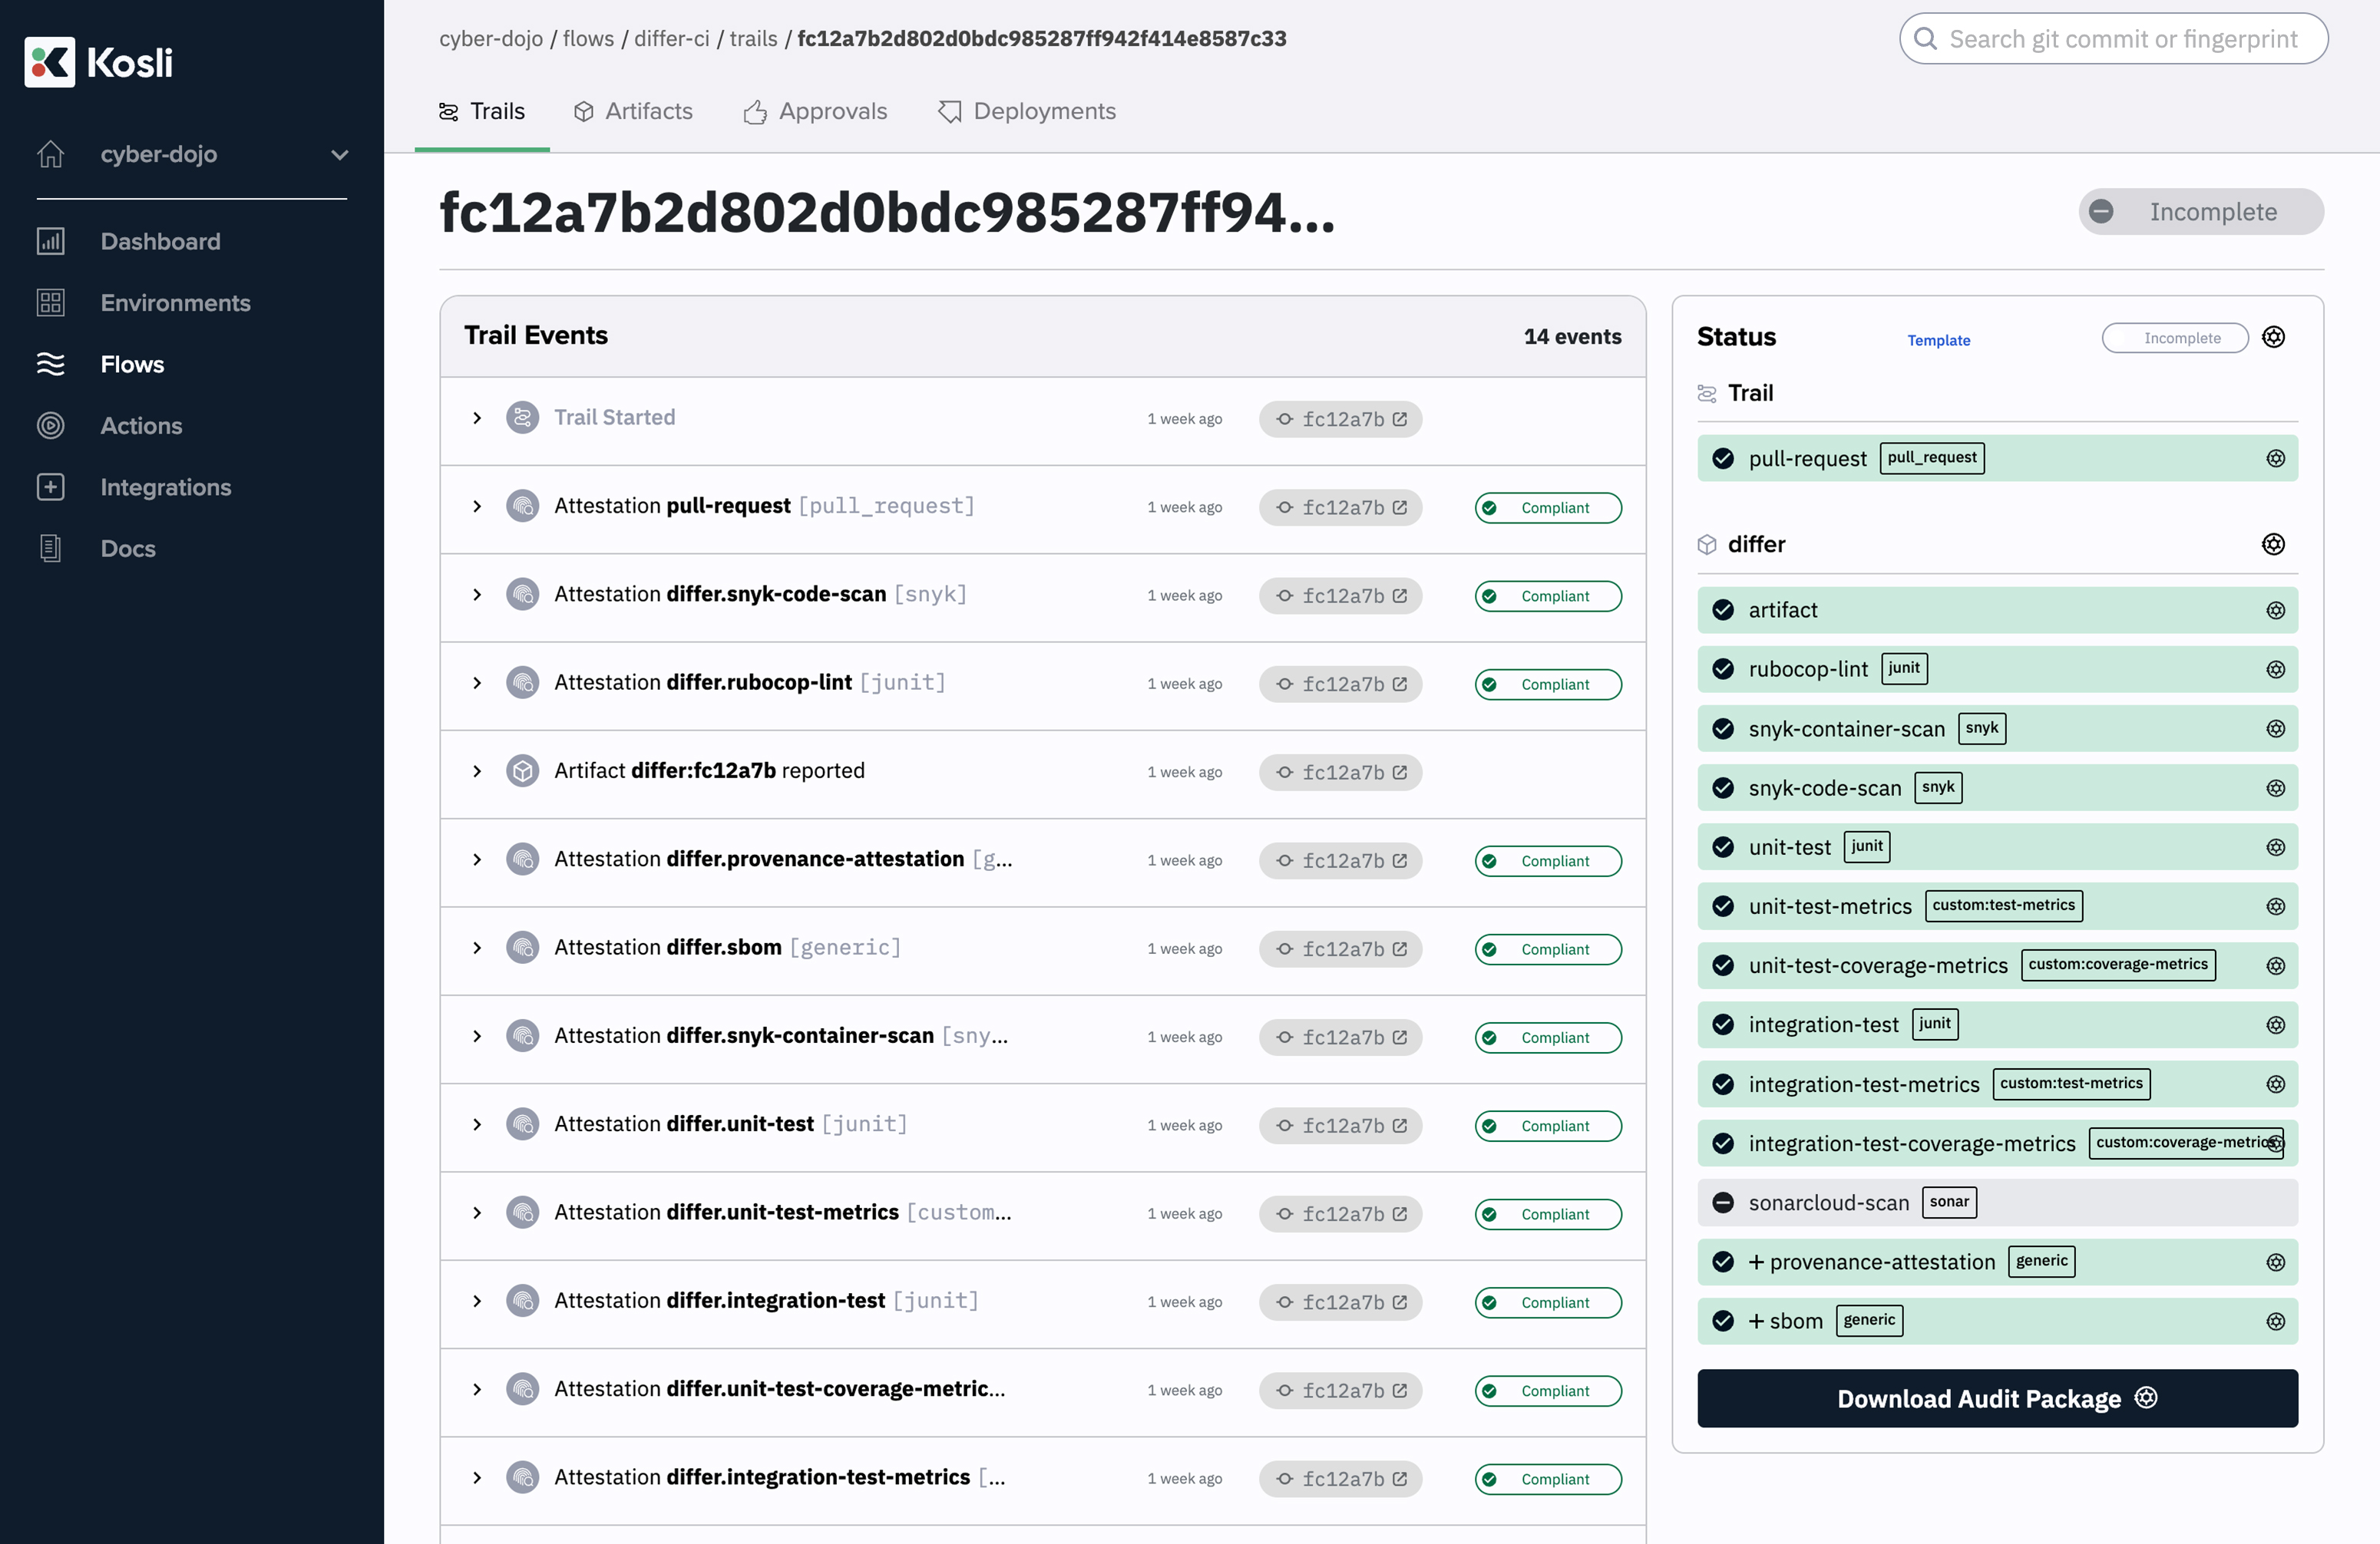
Task: Click the flows breadcrumb link
Action: click(x=588, y=39)
